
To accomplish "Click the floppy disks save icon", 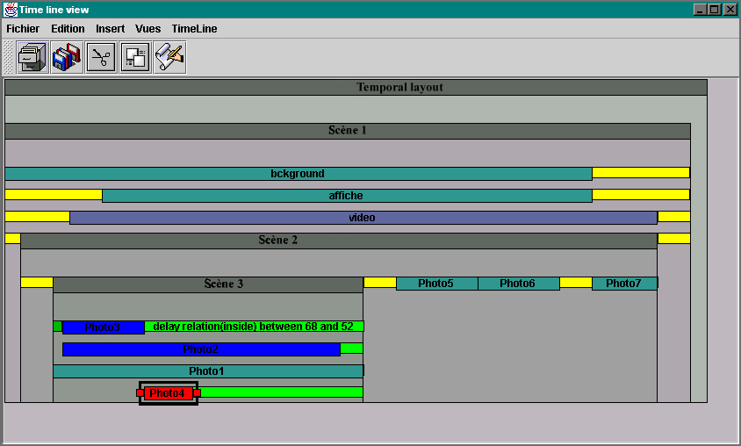I will pyautogui.click(x=67, y=58).
